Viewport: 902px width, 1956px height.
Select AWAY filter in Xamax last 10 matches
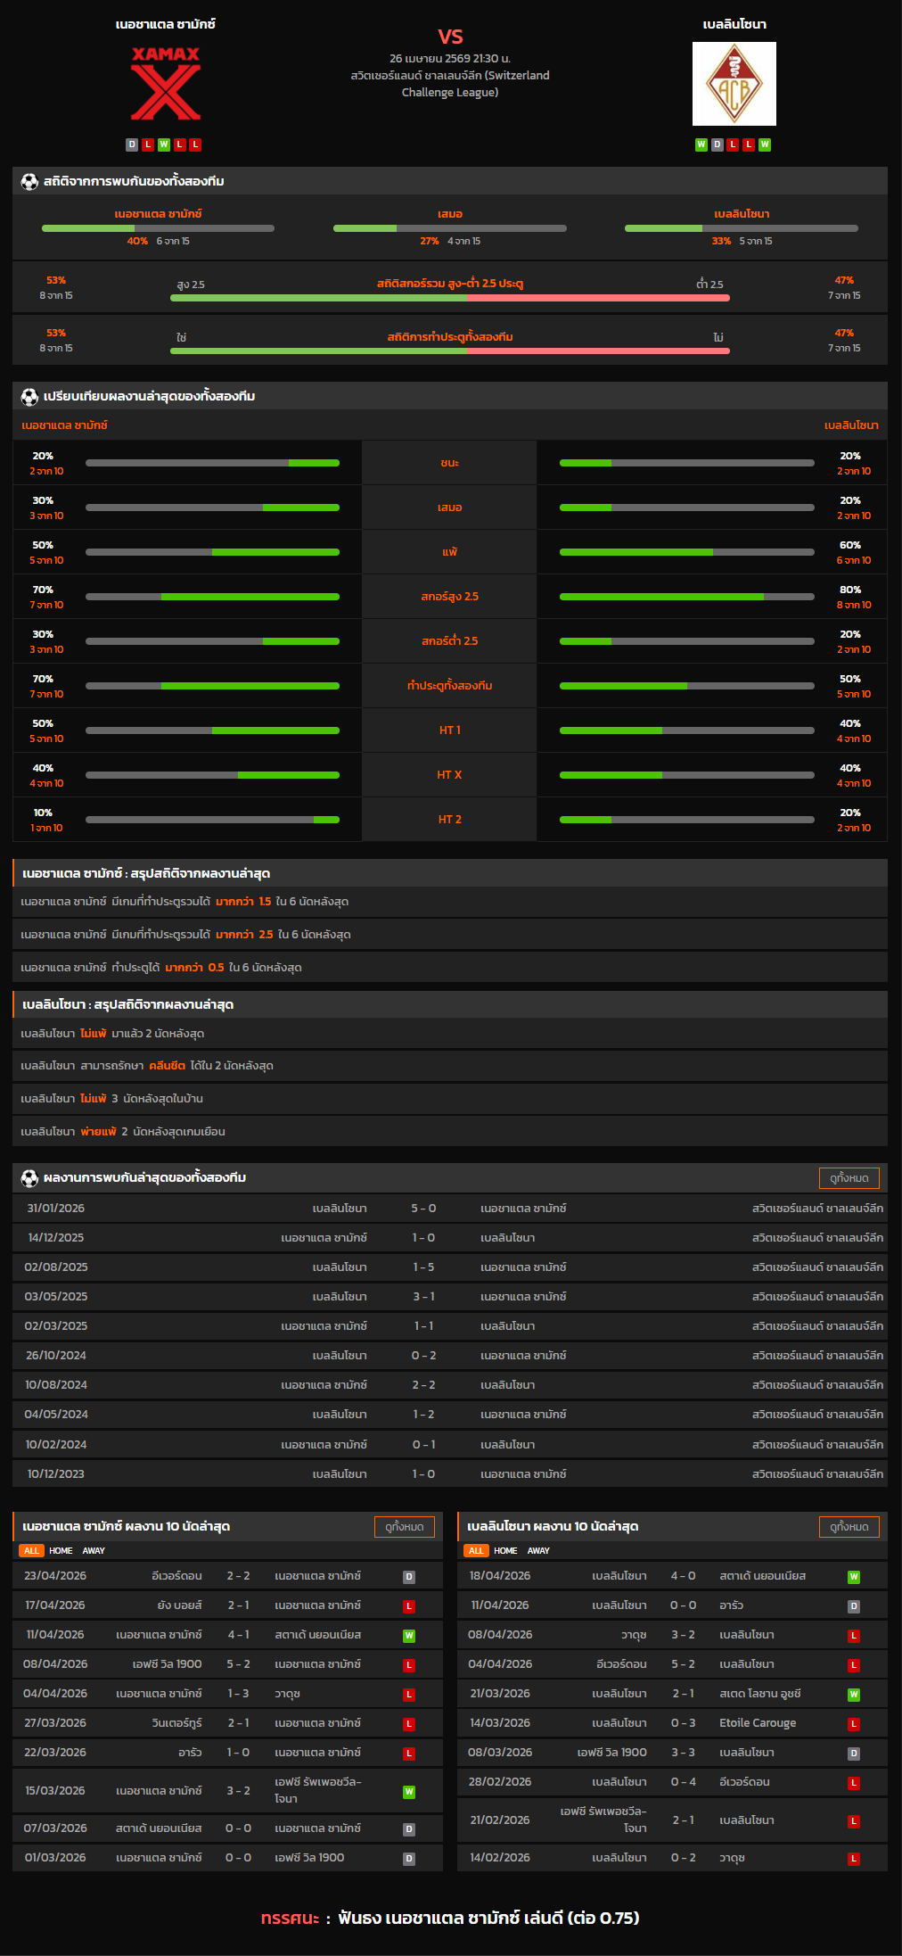(x=94, y=1551)
